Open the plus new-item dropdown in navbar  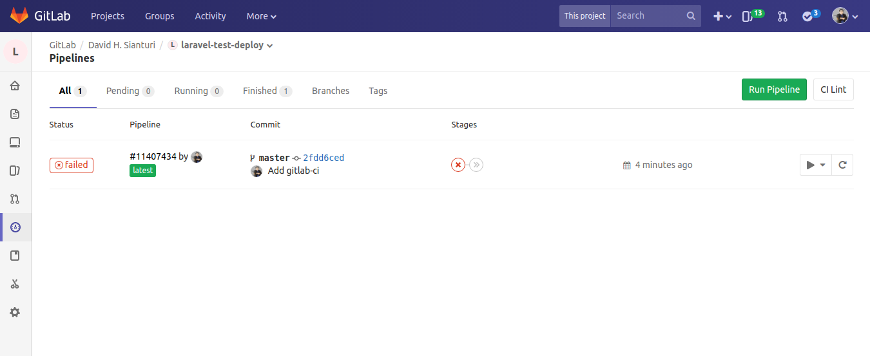(722, 16)
